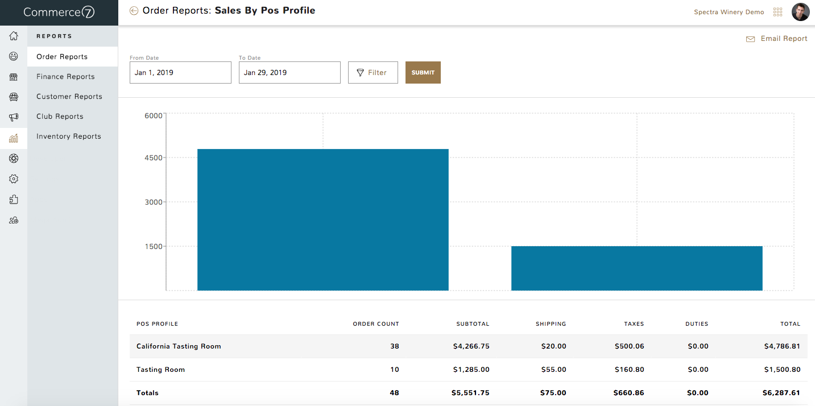Open the Filter options

pos(373,72)
